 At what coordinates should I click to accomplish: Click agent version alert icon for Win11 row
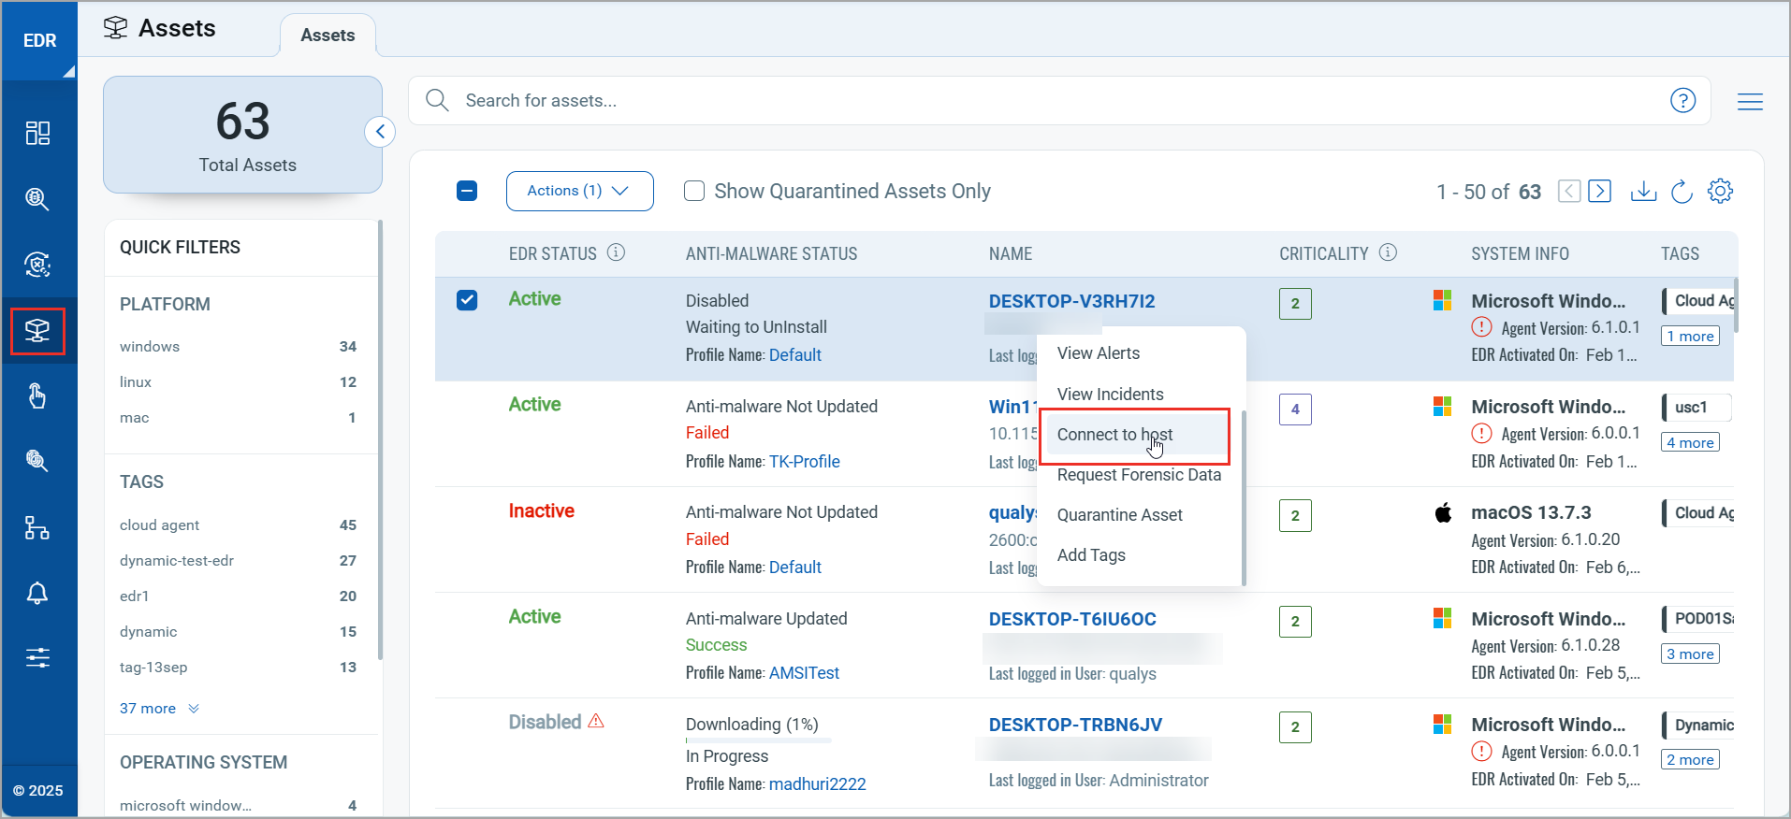(1481, 433)
